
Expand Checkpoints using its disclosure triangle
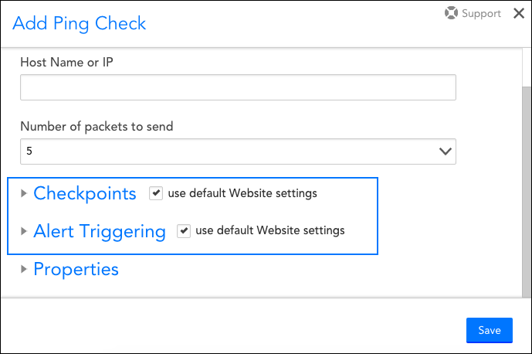24,194
